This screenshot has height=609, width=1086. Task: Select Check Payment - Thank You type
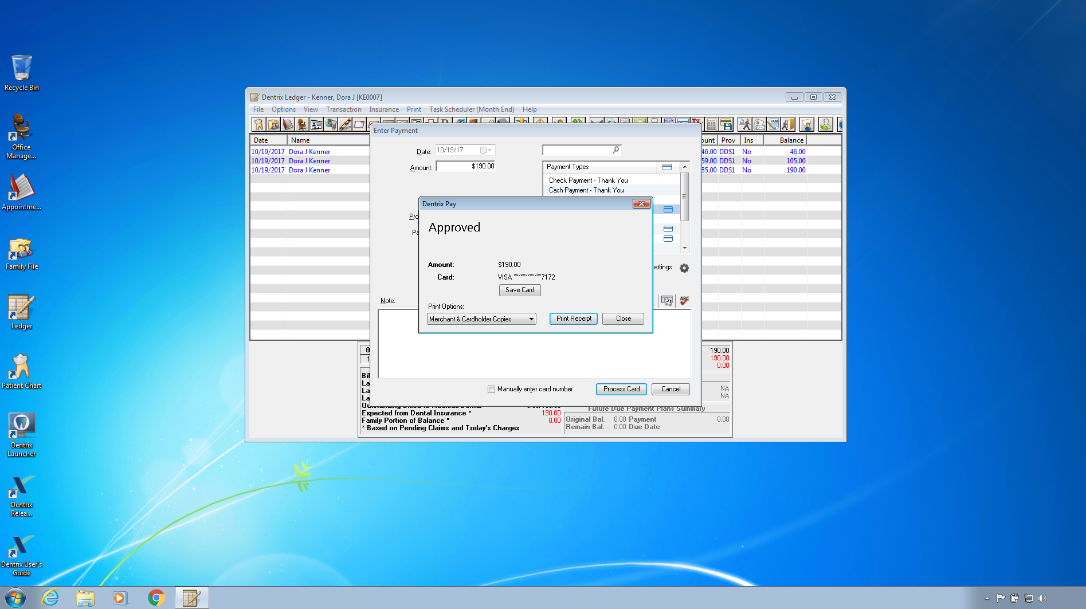[x=589, y=180]
